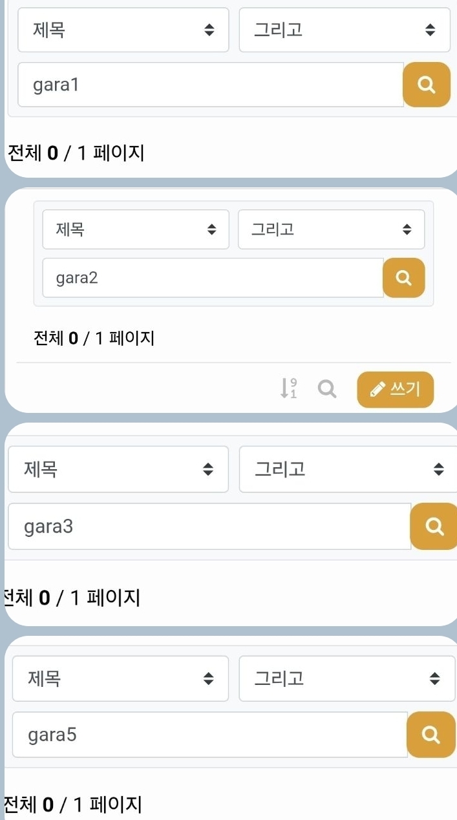Click the search button beside gara5
Viewport: 457px width, 820px height.
tap(430, 735)
